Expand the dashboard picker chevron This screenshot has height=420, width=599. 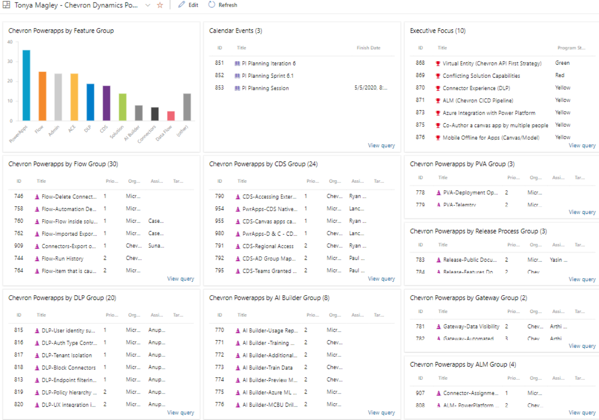(148, 5)
